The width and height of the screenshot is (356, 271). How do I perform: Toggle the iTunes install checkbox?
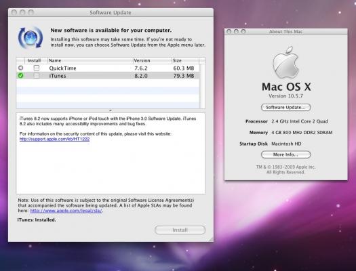(37, 75)
